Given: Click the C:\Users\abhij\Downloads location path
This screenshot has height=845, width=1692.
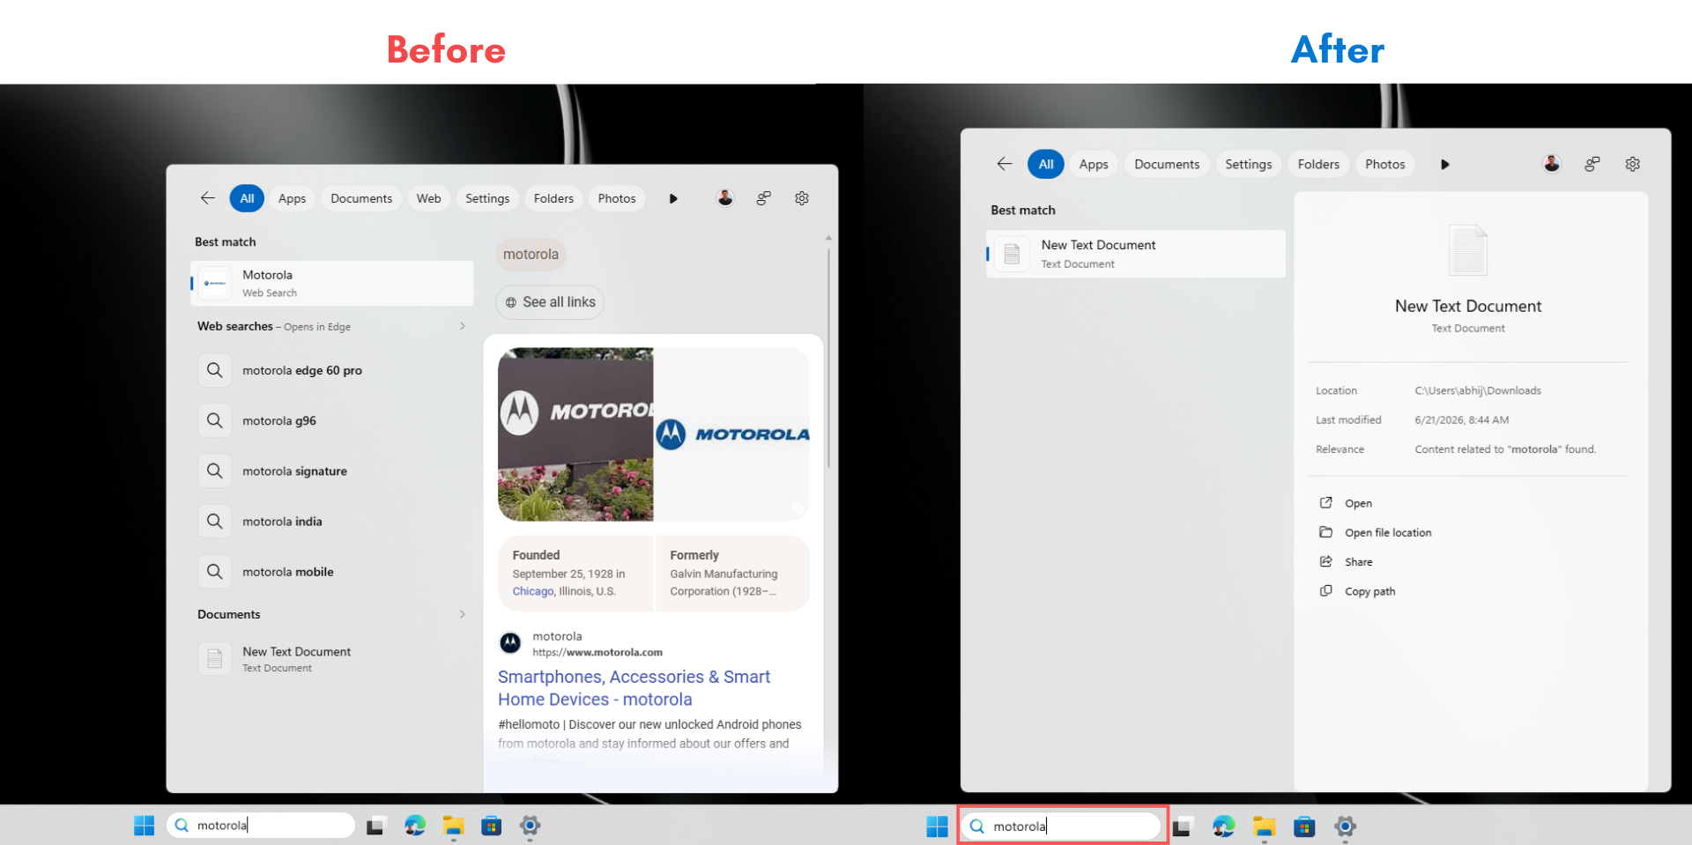Looking at the screenshot, I should pos(1478,390).
